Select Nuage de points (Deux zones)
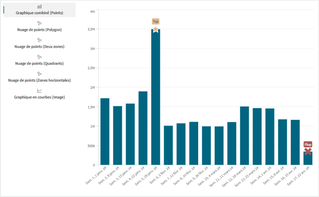The height and width of the screenshot is (197, 319). pos(39,47)
